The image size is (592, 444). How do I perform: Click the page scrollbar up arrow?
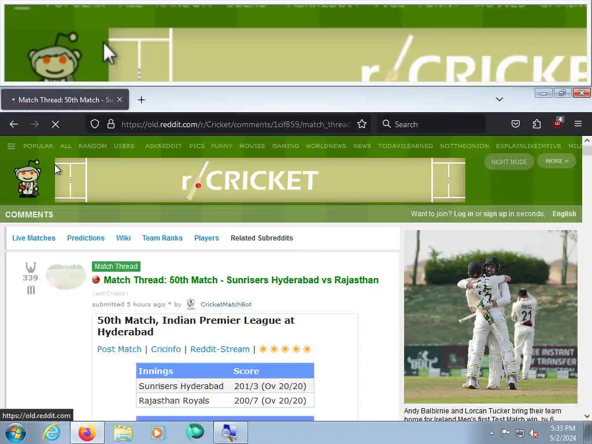(587, 140)
